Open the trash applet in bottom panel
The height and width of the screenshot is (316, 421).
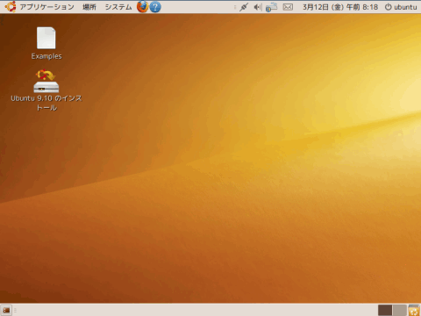414,310
